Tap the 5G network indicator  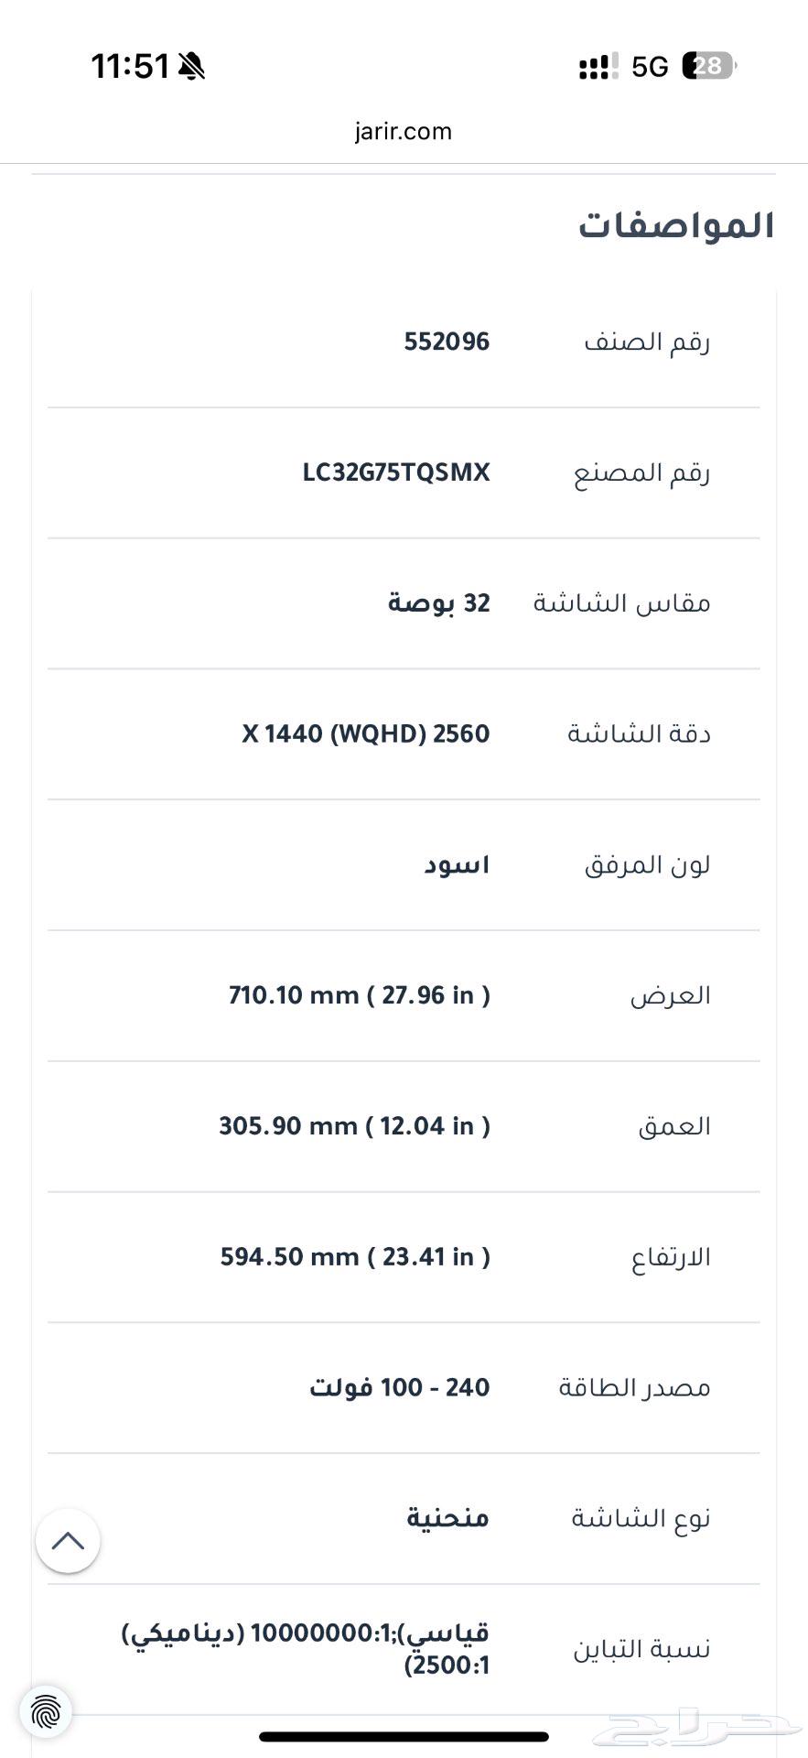click(650, 67)
